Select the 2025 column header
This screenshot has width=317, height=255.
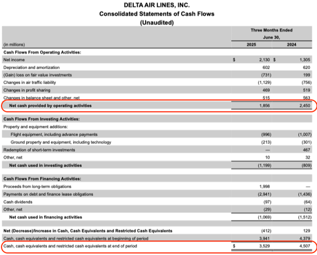251,45
